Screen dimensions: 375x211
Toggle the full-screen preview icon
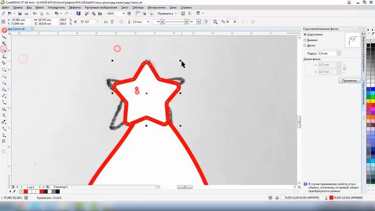pos(129,13)
